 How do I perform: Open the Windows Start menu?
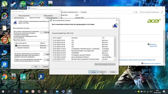[x=3, y=92]
